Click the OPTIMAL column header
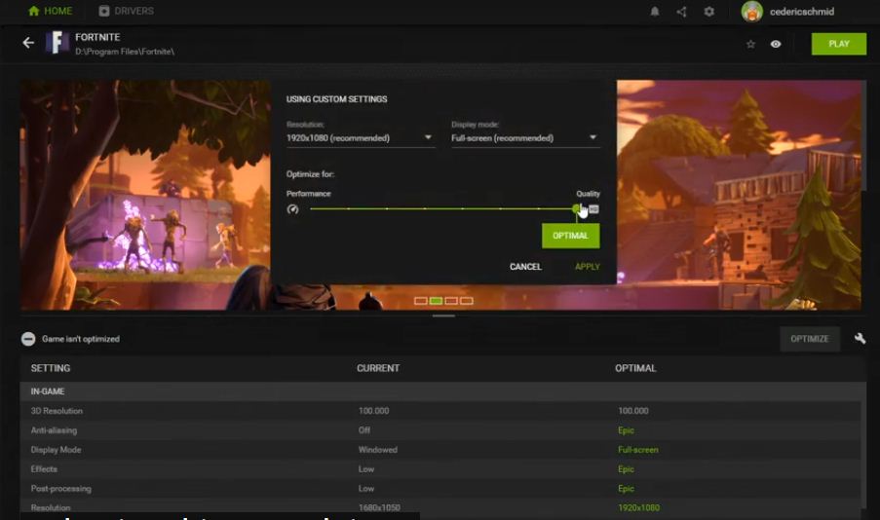880x520 pixels. (x=635, y=368)
